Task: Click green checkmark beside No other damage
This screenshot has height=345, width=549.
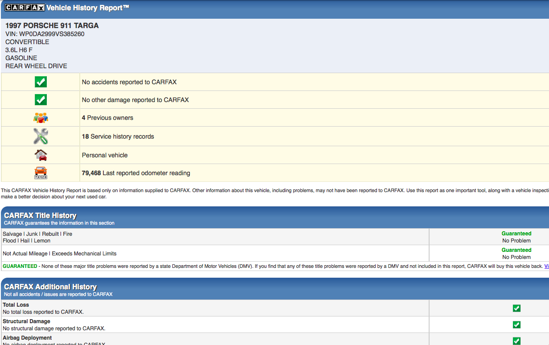Action: (x=41, y=100)
